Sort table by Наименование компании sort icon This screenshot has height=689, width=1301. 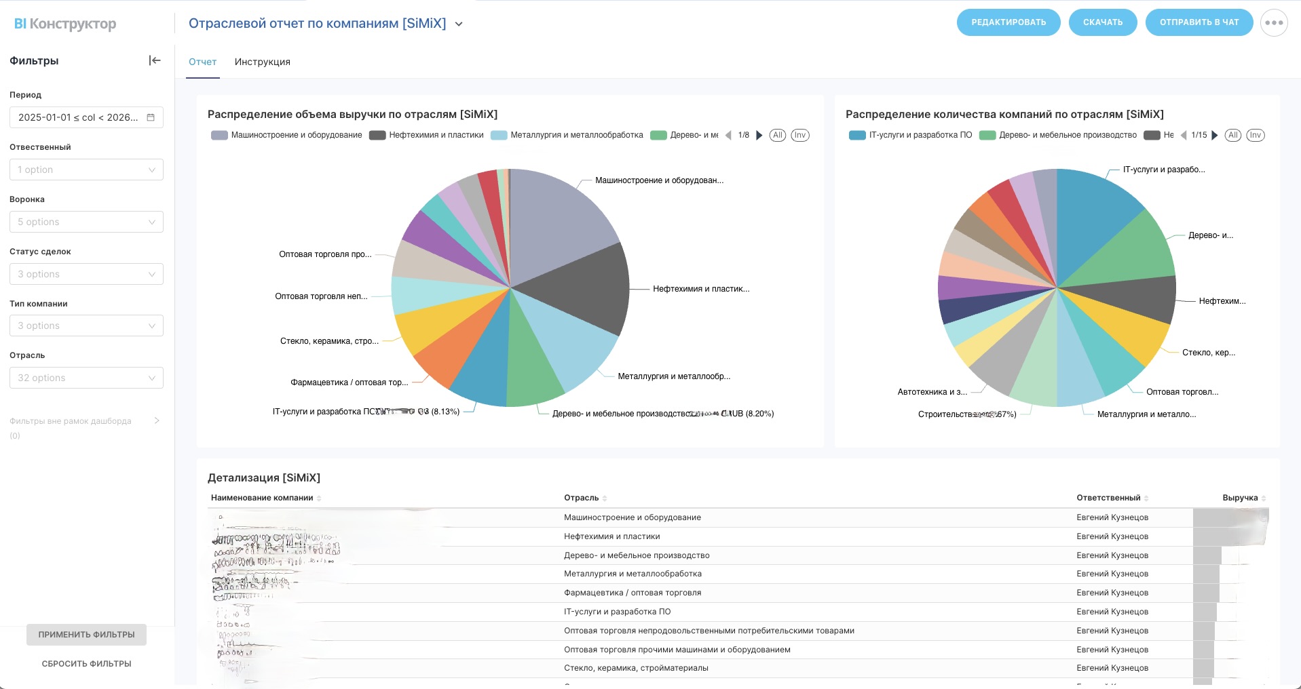click(x=319, y=498)
